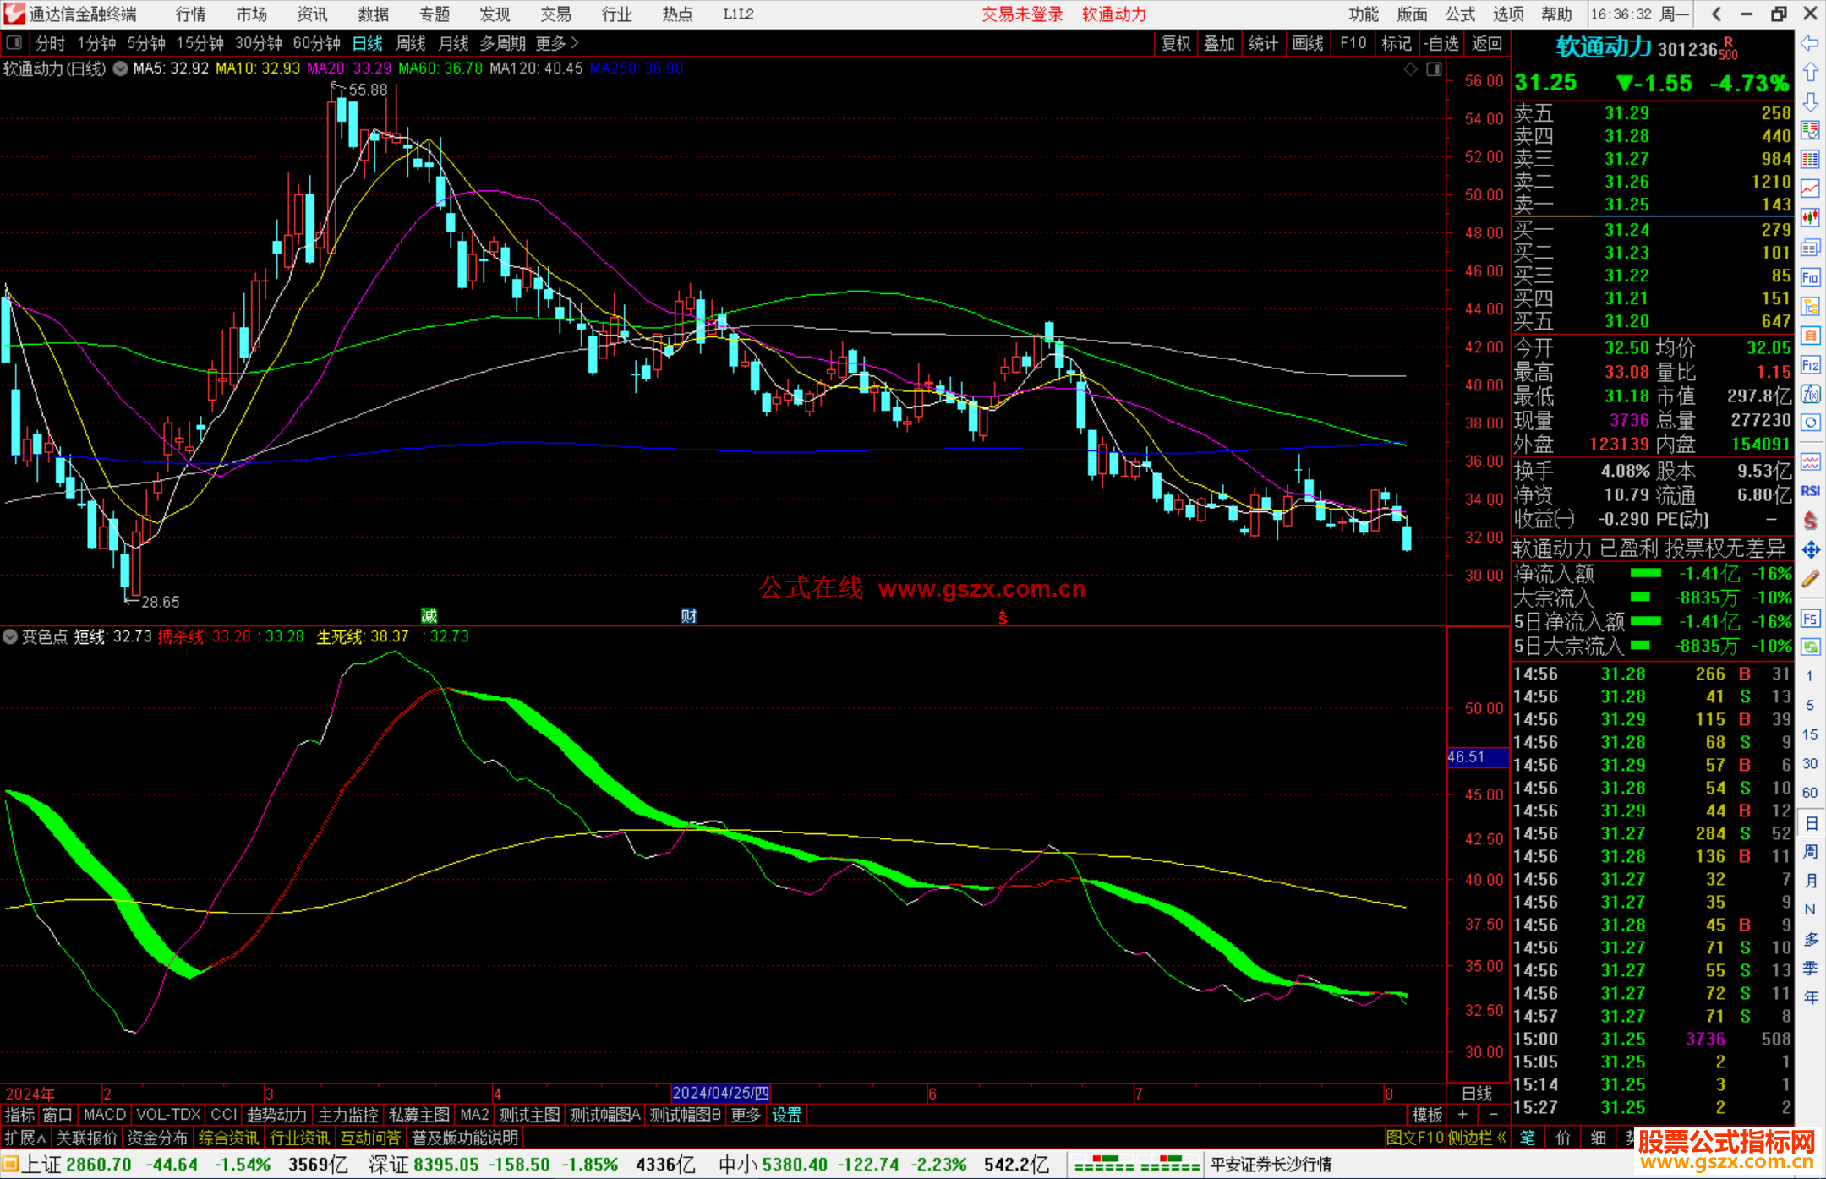Click the candlestick chart sidebar icon
Screen dimensions: 1826x1179
[1810, 218]
